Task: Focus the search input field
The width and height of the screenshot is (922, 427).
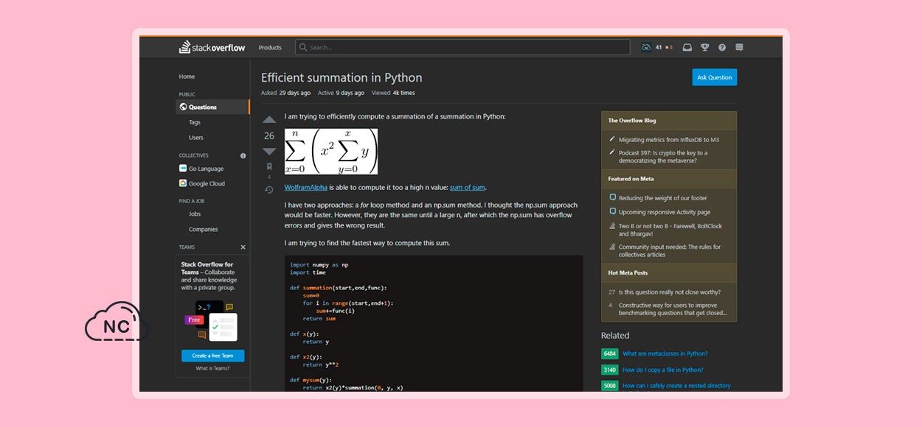Action: [462, 48]
